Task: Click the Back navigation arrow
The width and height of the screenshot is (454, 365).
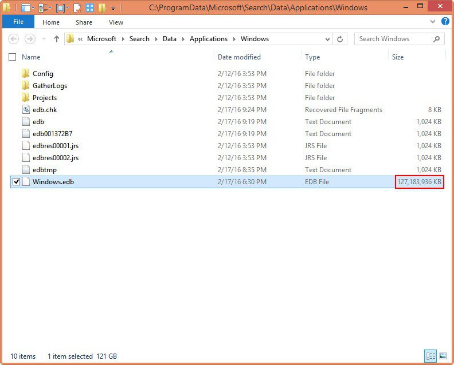Action: pyautogui.click(x=13, y=39)
